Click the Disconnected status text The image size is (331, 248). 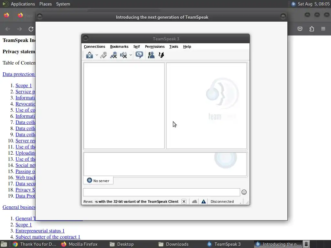[222, 201]
